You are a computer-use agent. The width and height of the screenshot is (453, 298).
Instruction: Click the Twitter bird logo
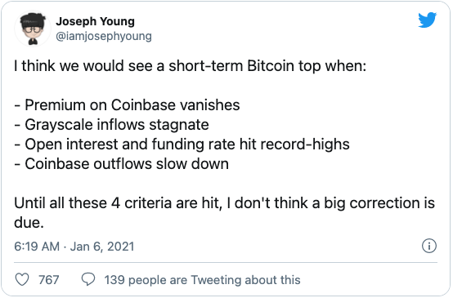[428, 20]
